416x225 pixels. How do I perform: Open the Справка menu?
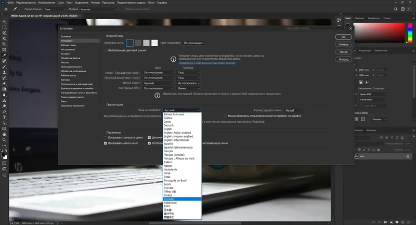click(162, 3)
